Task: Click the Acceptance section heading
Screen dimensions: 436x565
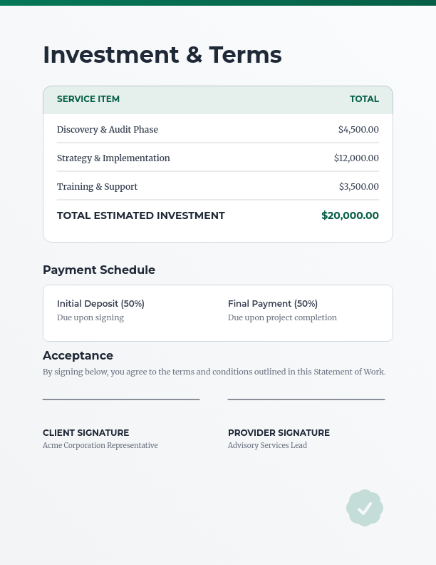Action: 78,355
